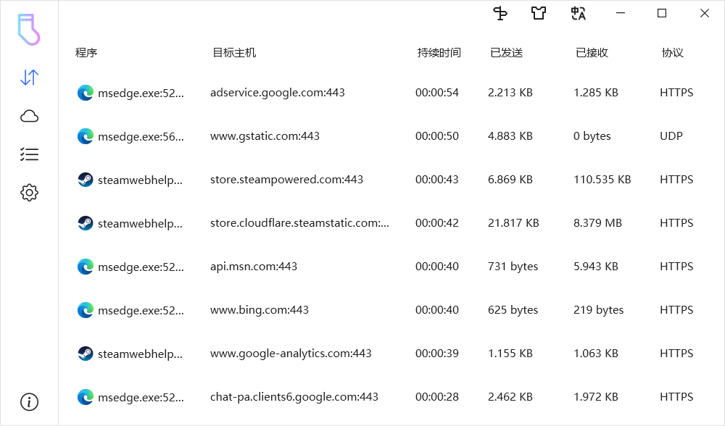The width and height of the screenshot is (725, 426).
Task: Click the language translation icon
Action: pos(578,13)
